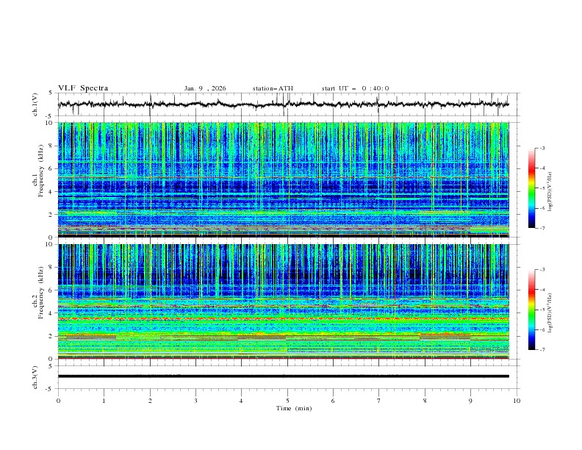Click the ch.1 frequency axis "8" tick label

pos(52,146)
